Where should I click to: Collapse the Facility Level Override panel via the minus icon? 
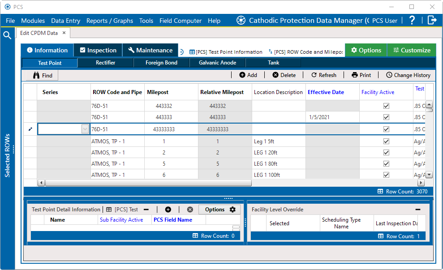[418, 209]
